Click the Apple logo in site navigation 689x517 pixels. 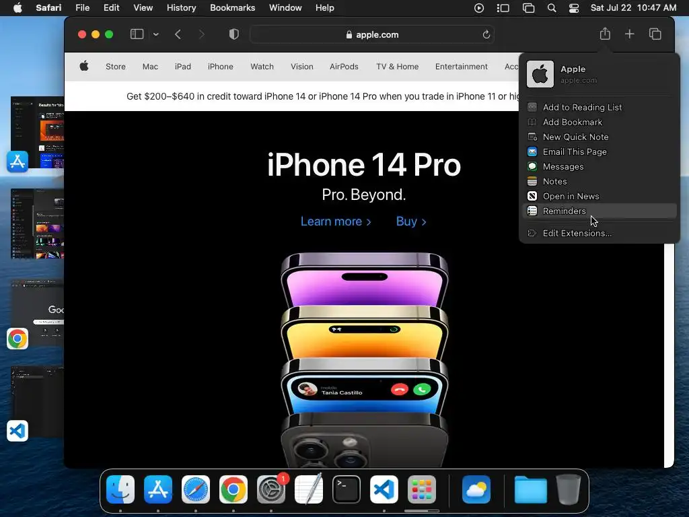pos(84,67)
